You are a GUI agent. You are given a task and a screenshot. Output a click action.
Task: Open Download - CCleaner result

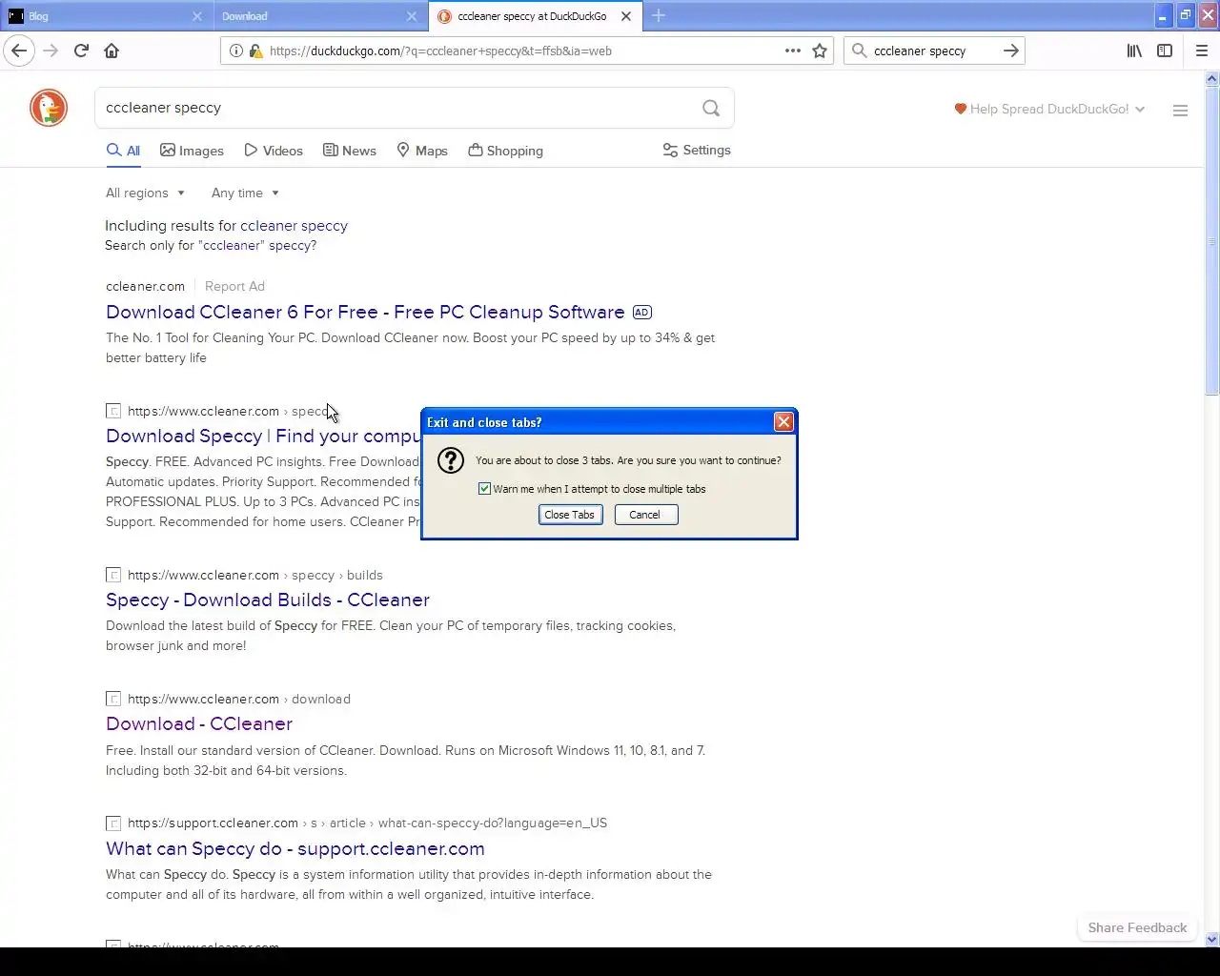(x=199, y=723)
